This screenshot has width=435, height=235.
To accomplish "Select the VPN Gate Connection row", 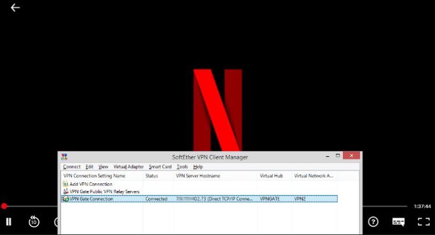I will pos(200,198).
